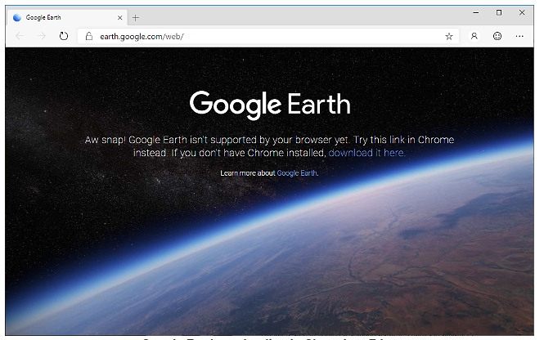
Task: Open the 'Google Earth' learn more link
Action: click(x=297, y=173)
